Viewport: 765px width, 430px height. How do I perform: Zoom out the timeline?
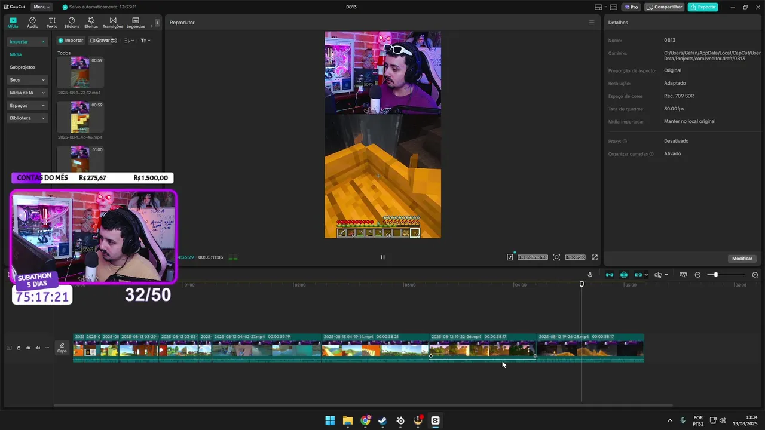pos(697,275)
